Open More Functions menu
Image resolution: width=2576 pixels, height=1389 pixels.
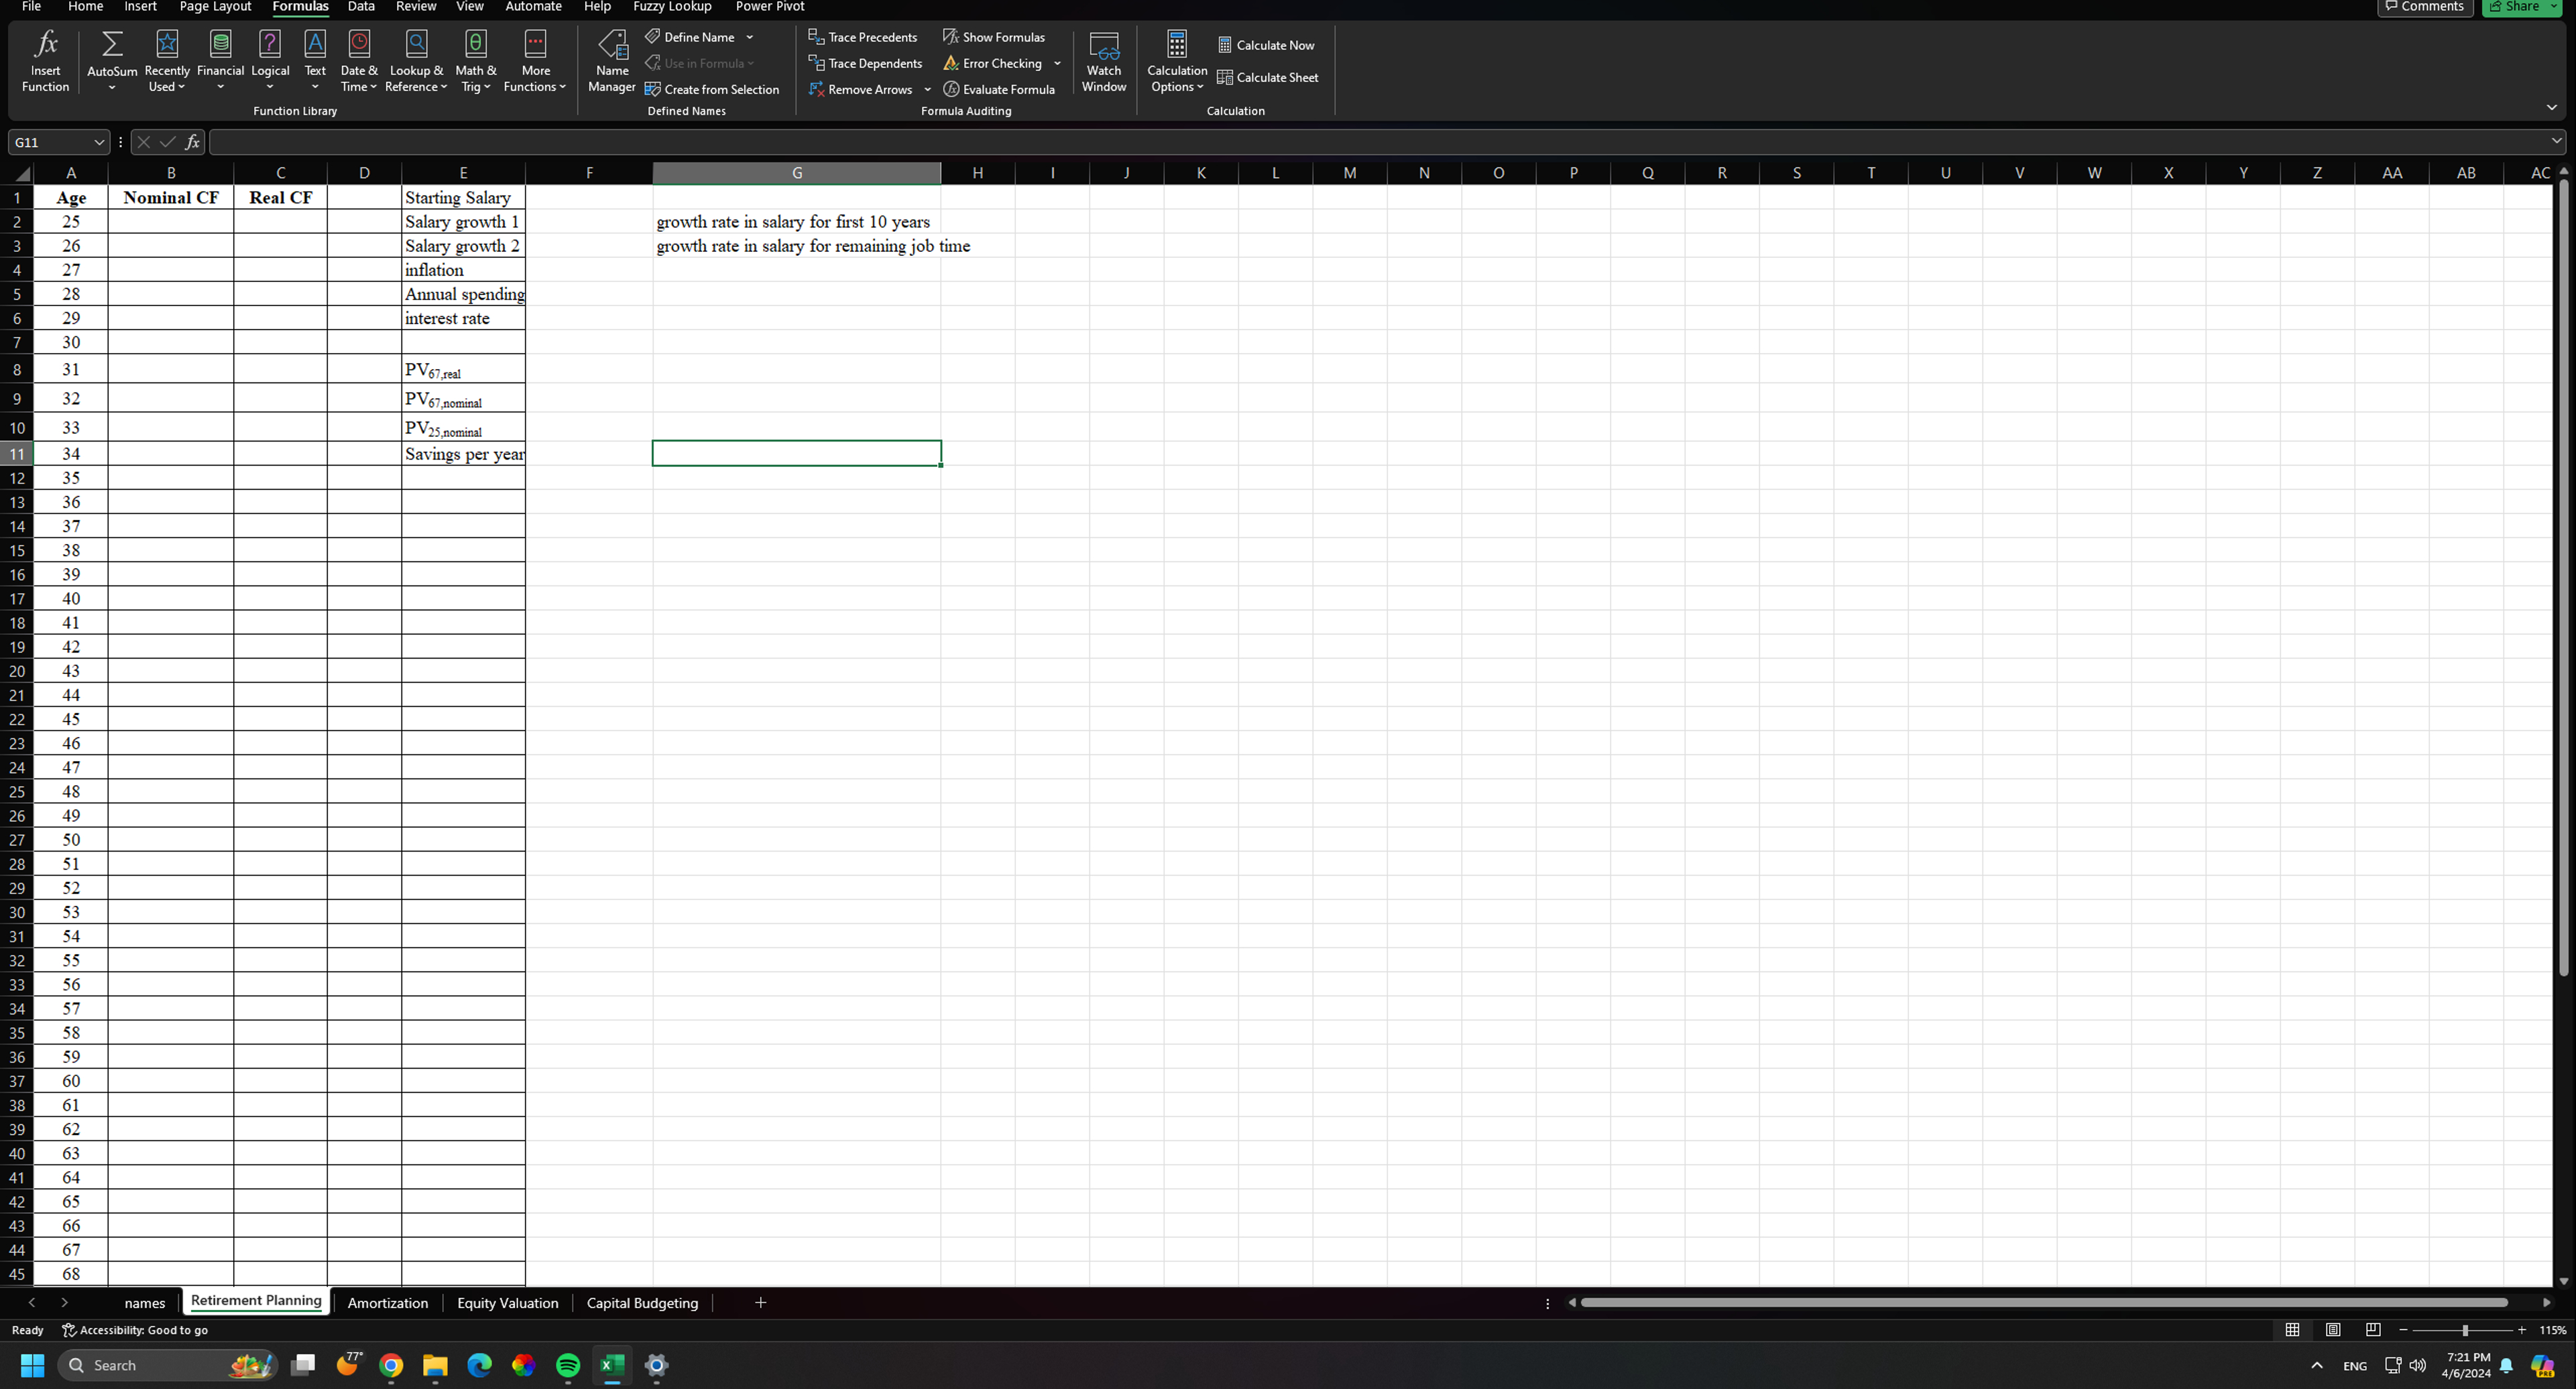pos(535,61)
